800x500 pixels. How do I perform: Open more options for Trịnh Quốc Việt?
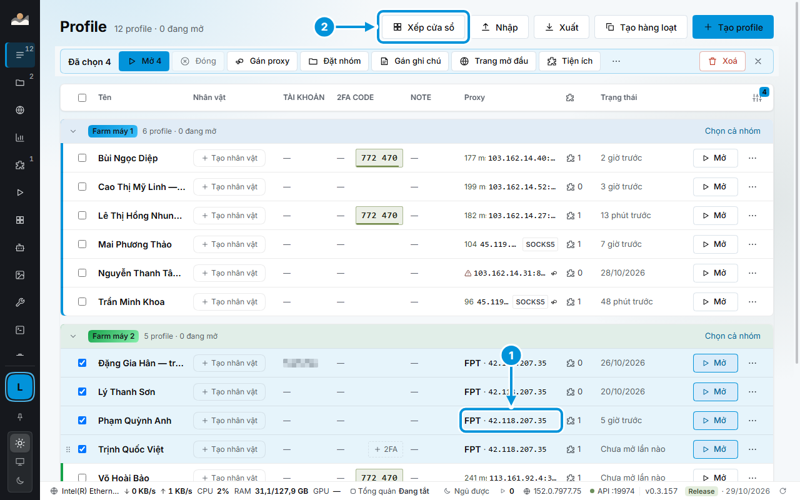pyautogui.click(x=752, y=449)
